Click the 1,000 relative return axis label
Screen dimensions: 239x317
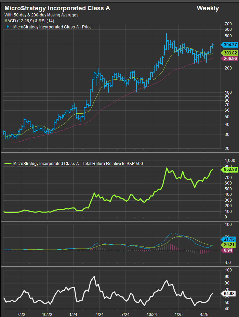(230, 161)
